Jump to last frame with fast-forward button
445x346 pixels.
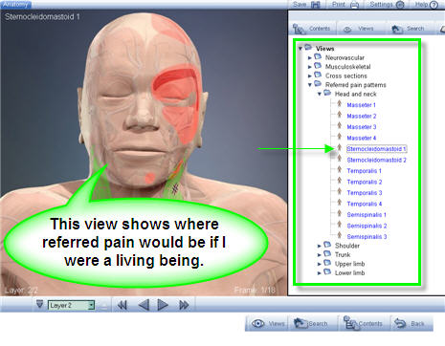(x=184, y=305)
